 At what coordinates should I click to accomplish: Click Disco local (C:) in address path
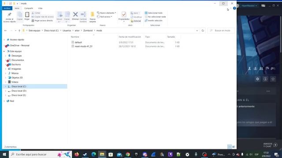(x=52, y=31)
